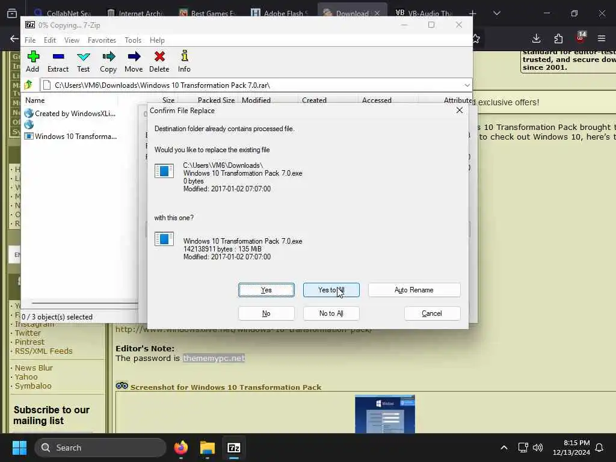This screenshot has height=462, width=616.
Task: Open Firefox from the taskbar
Action: [x=180, y=448]
